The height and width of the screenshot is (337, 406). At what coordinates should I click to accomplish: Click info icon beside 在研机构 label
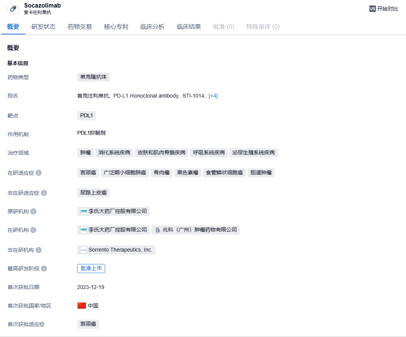pyautogui.click(x=33, y=230)
